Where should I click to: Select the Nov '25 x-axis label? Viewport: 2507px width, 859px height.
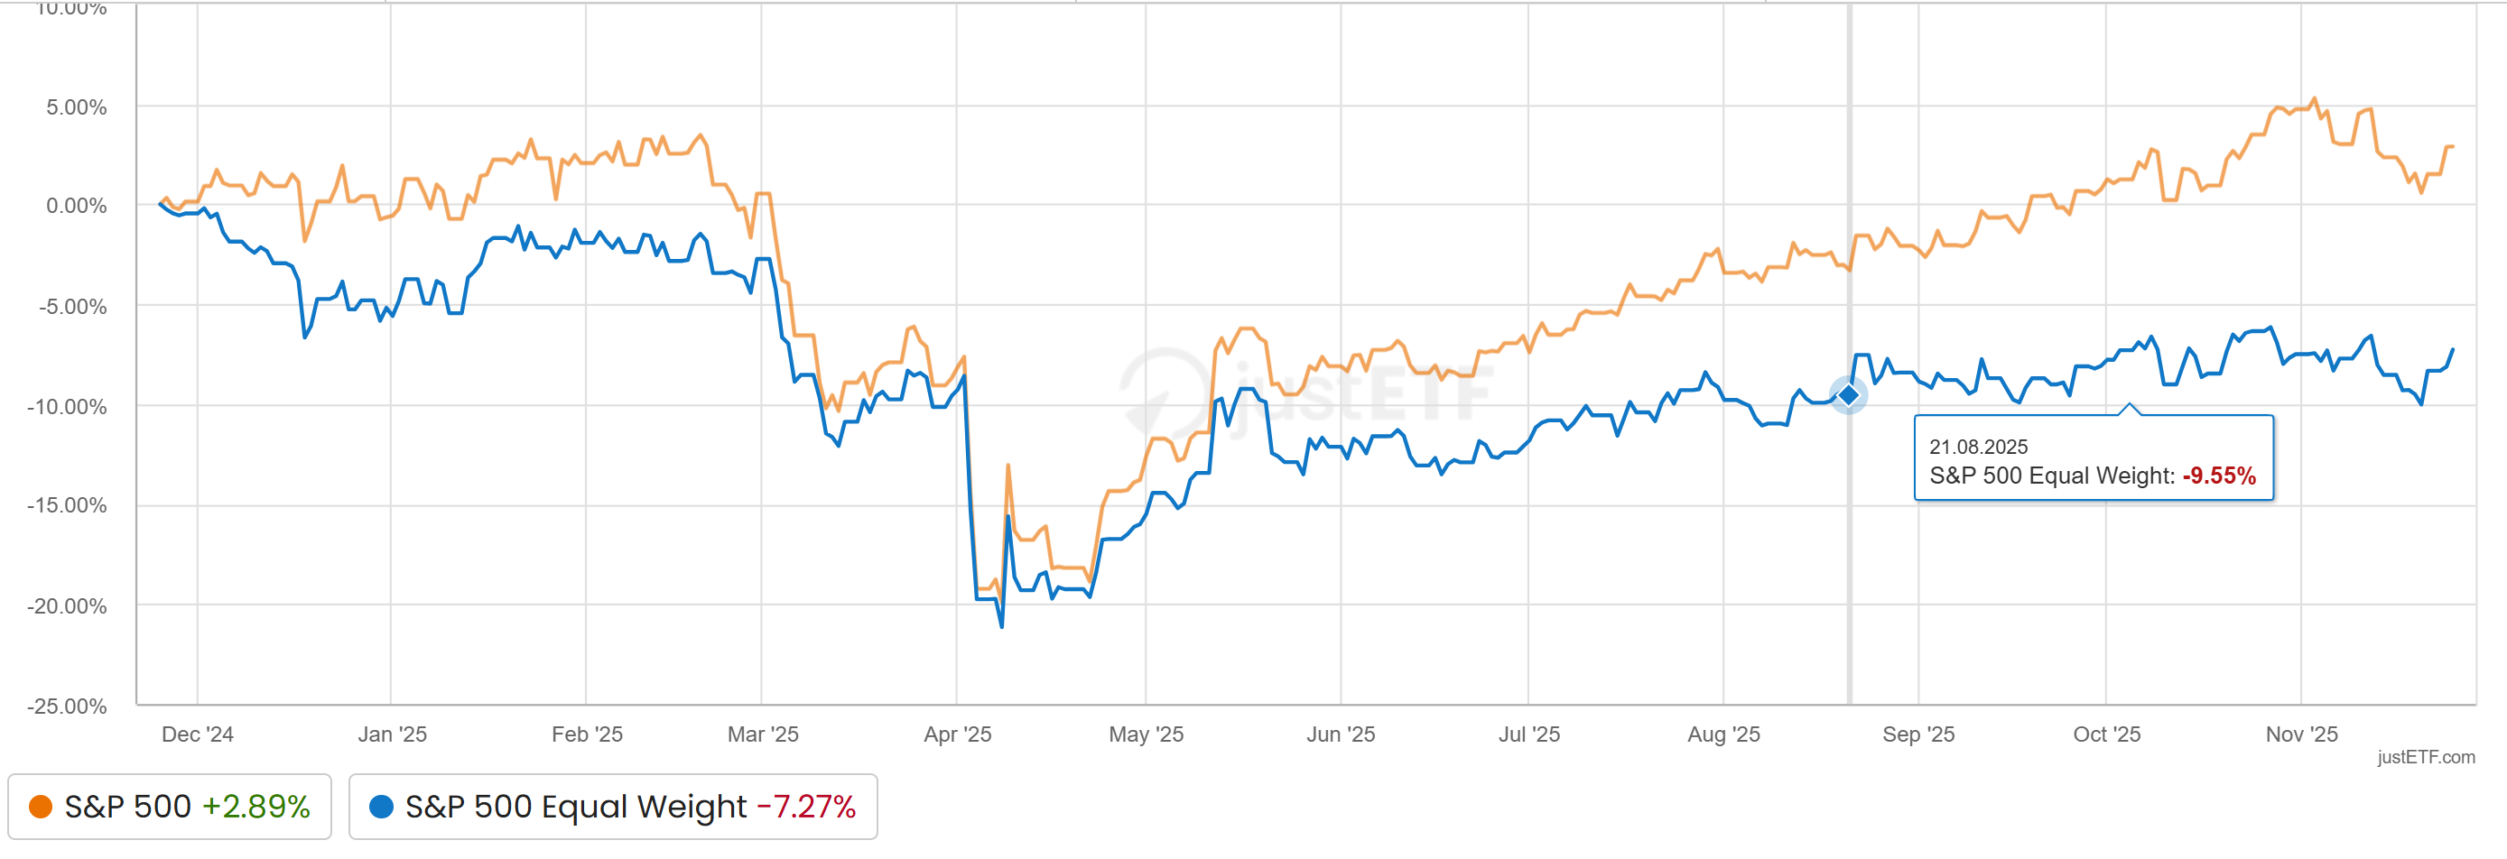tap(2300, 734)
